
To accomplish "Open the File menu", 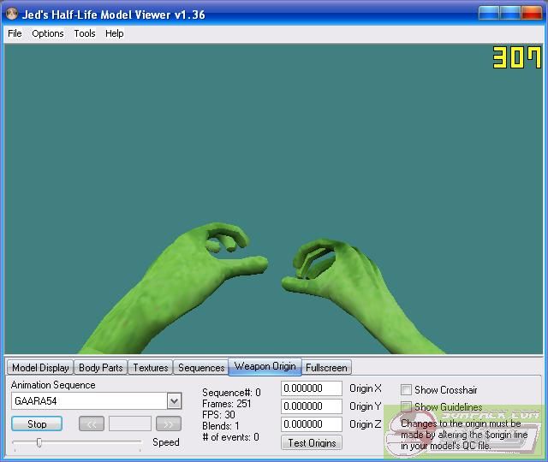I will [15, 33].
